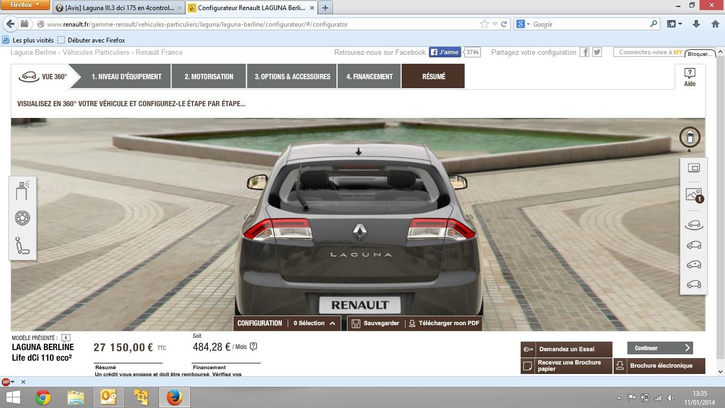The height and width of the screenshot is (408, 725).
Task: Open the bookmarks menu icon in toolbar
Action: (674, 24)
